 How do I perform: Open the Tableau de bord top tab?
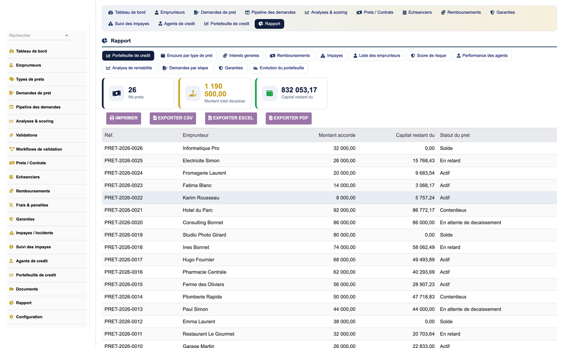coord(127,12)
